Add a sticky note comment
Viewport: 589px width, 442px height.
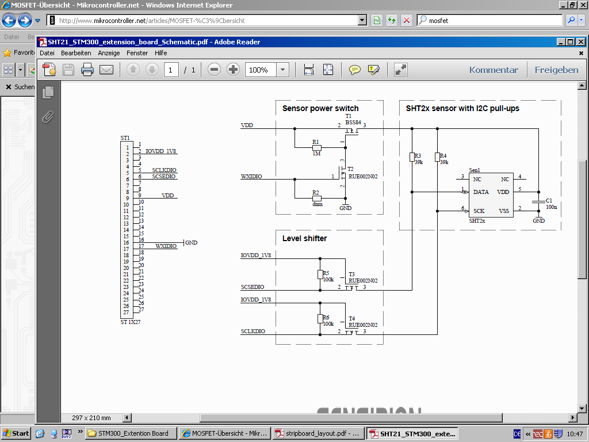(355, 70)
